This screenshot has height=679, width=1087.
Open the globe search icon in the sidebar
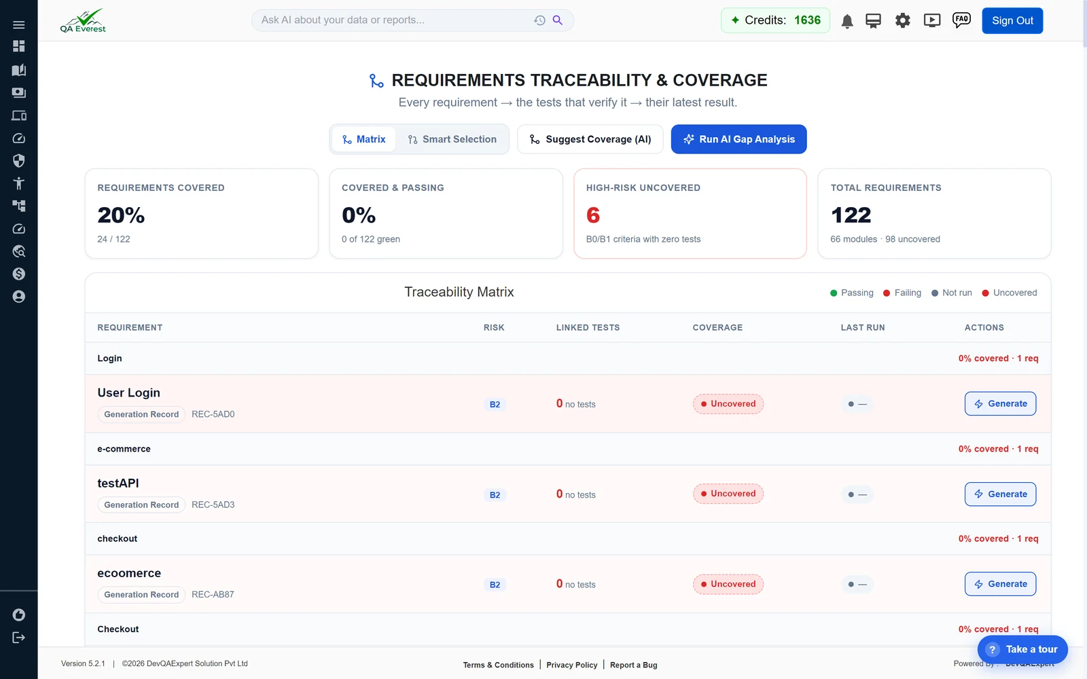(x=18, y=251)
